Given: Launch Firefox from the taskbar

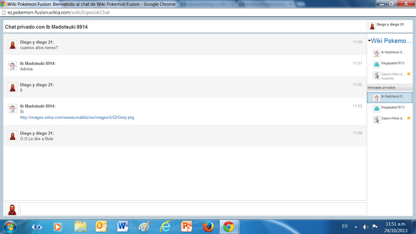Looking at the screenshot, I should [208, 227].
